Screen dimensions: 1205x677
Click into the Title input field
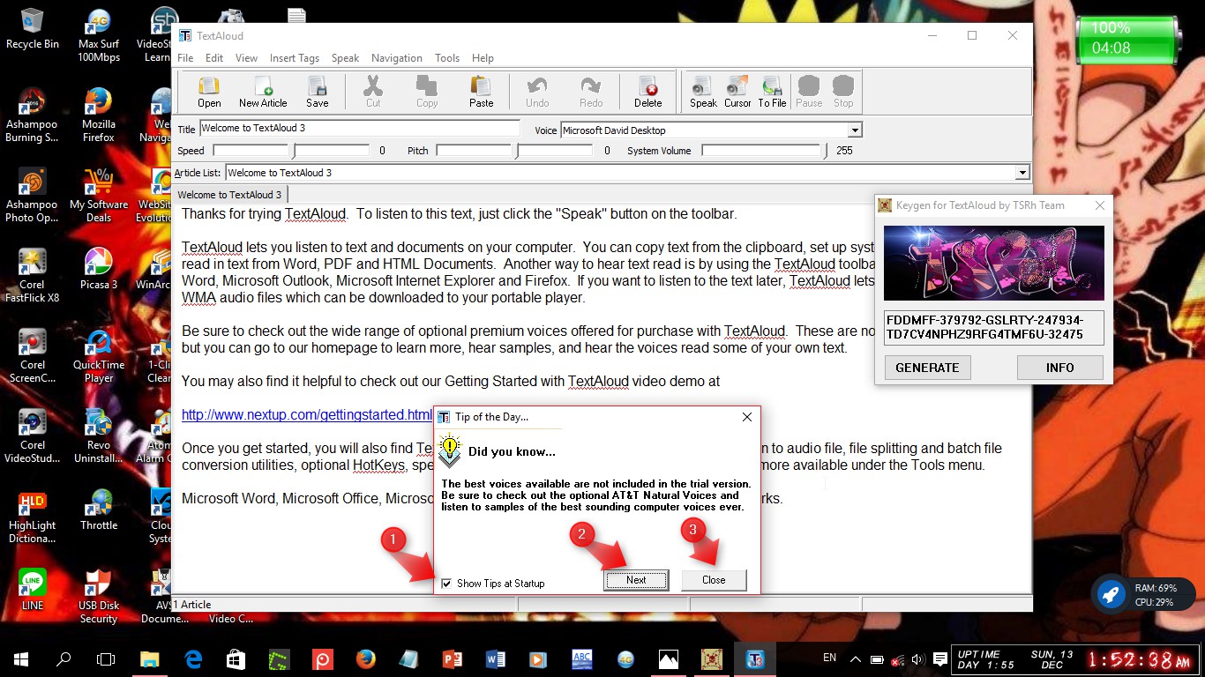[360, 128]
